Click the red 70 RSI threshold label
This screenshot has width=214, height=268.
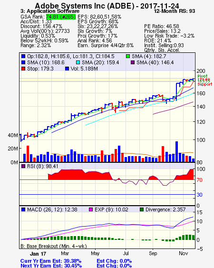click(199, 180)
